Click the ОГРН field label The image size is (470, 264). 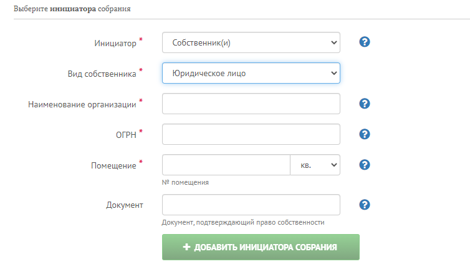(126, 135)
